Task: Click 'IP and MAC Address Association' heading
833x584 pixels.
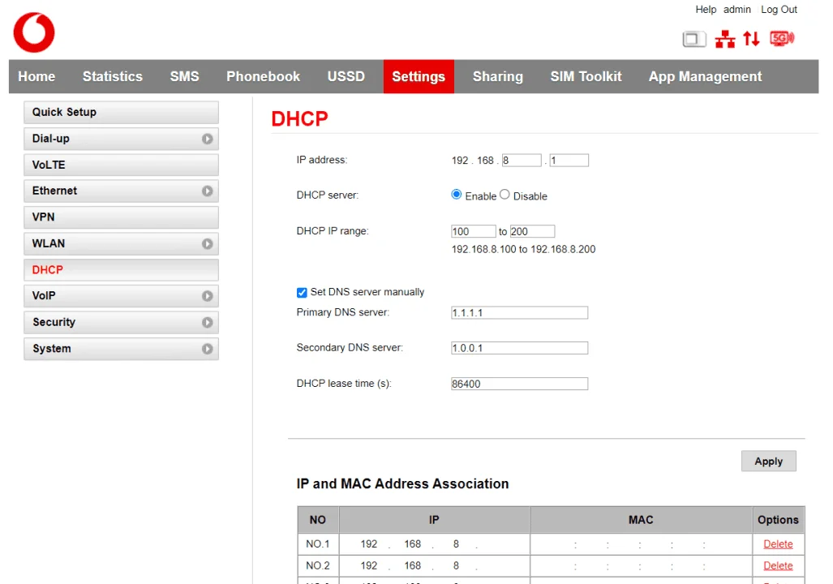Action: point(402,483)
